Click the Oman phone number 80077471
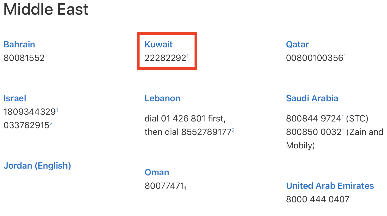The image size is (387, 216). click(x=164, y=186)
